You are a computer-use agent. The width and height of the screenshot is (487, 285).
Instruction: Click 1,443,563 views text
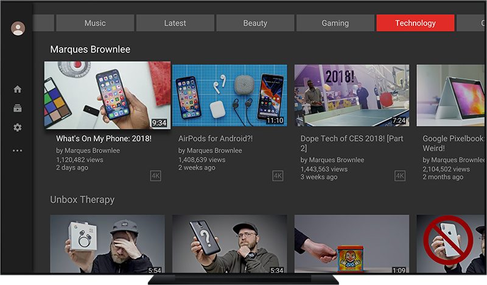tap(324, 169)
